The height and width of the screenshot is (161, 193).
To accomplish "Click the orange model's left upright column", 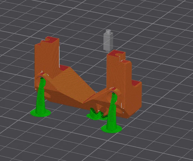I will [x=47, y=58].
